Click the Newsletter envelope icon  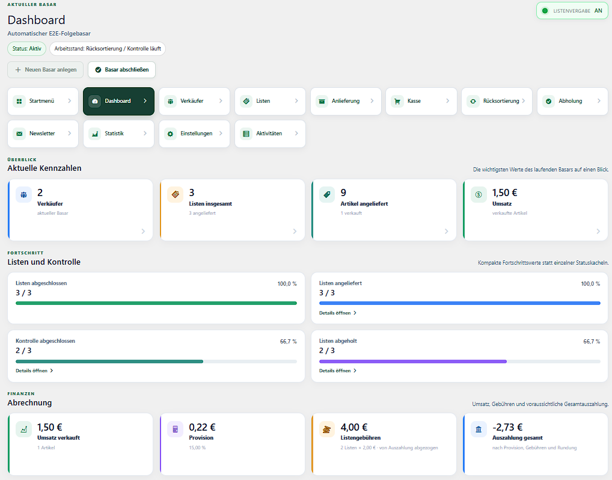(x=19, y=134)
